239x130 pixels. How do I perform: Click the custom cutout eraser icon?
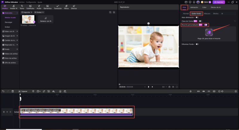click(x=209, y=32)
